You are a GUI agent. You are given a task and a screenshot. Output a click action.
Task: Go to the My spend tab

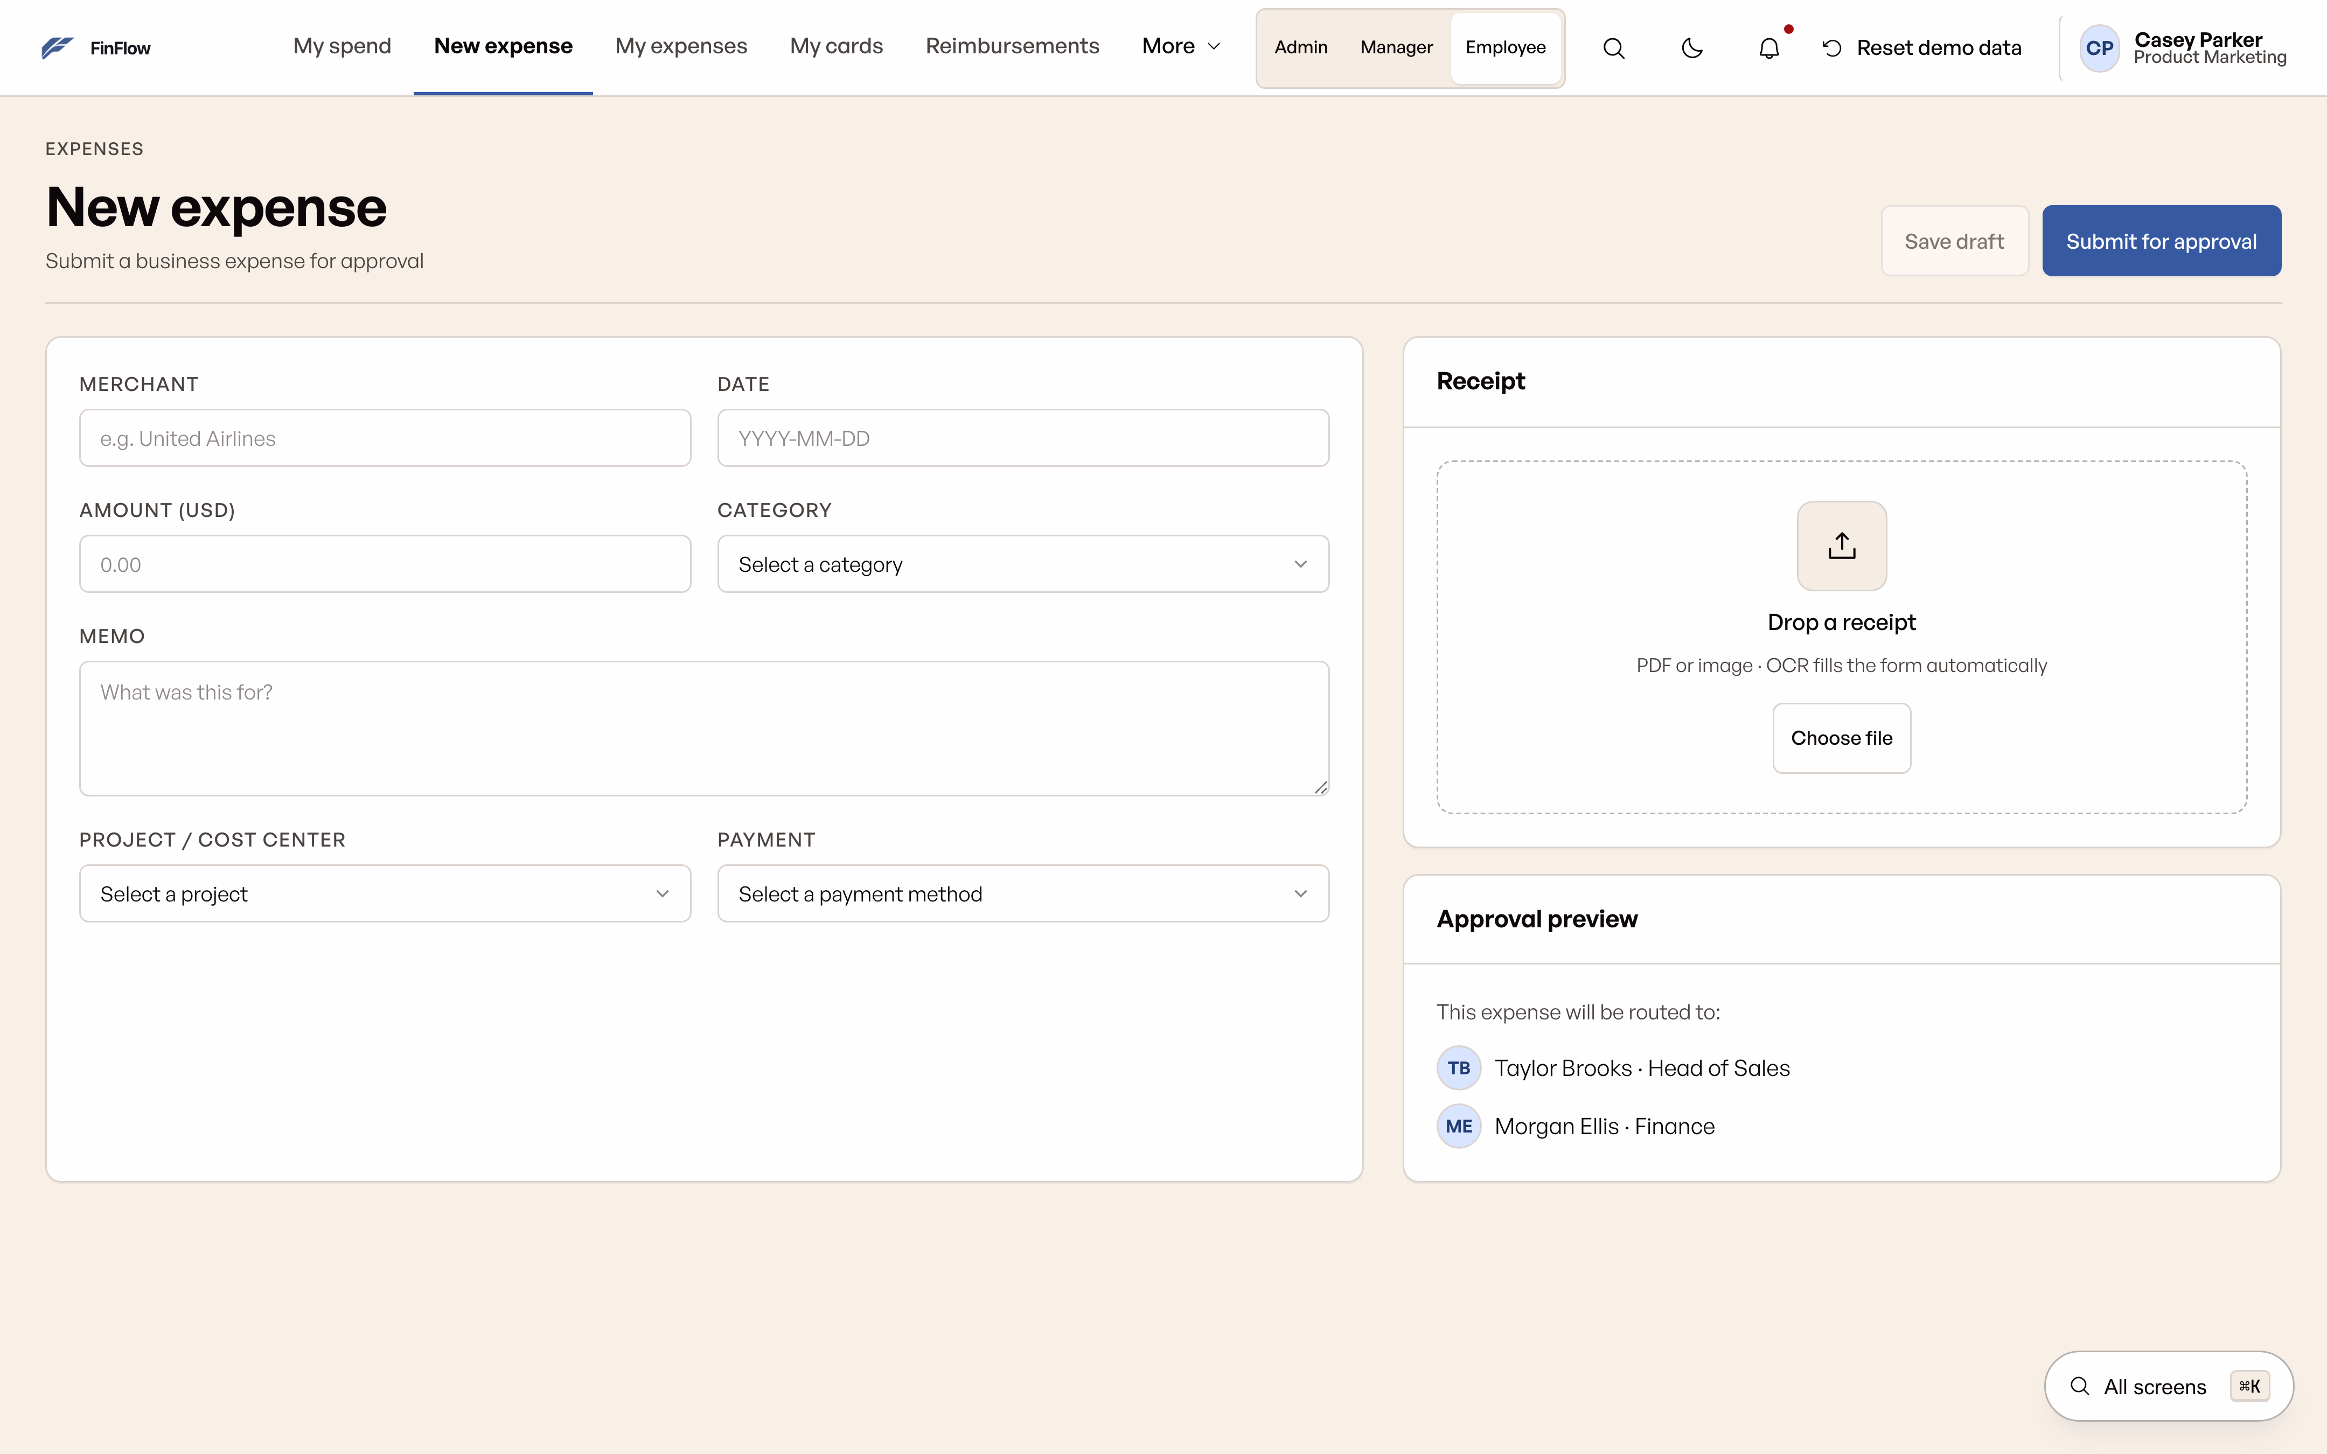[343, 47]
